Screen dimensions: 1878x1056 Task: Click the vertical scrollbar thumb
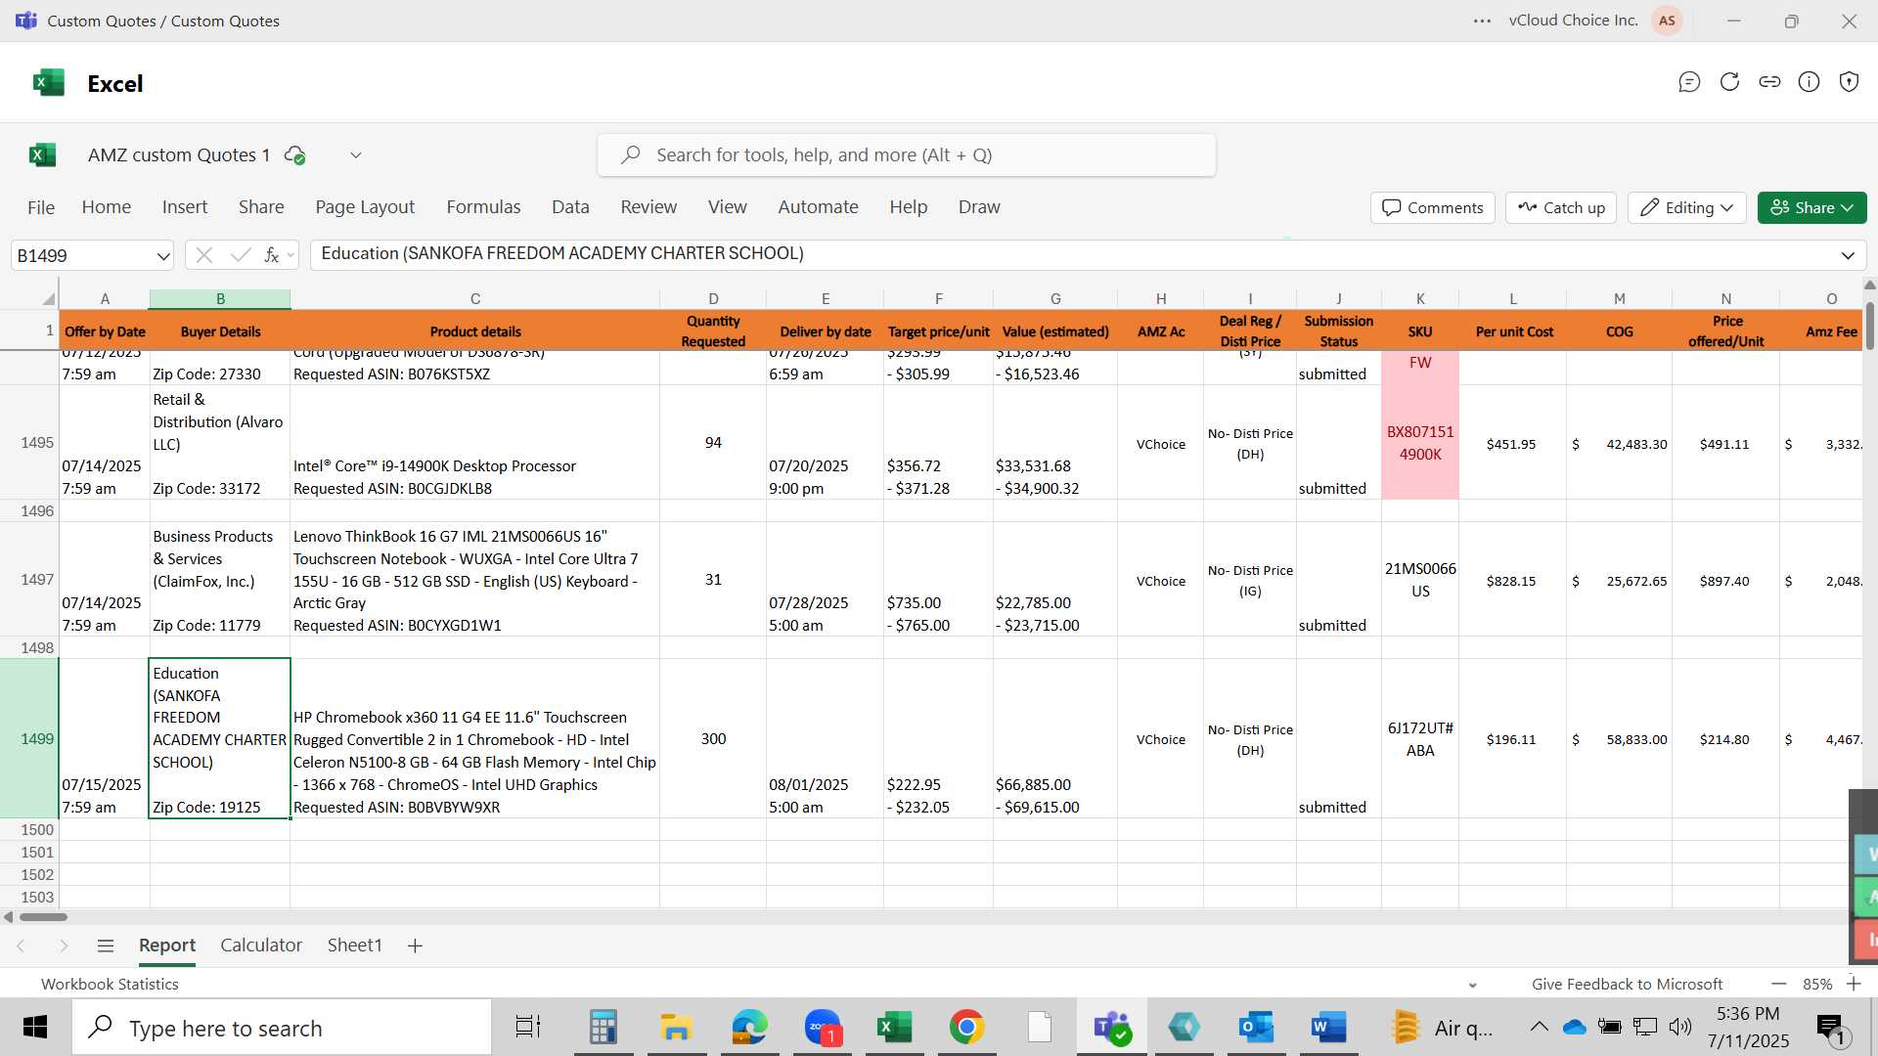pyautogui.click(x=1870, y=325)
